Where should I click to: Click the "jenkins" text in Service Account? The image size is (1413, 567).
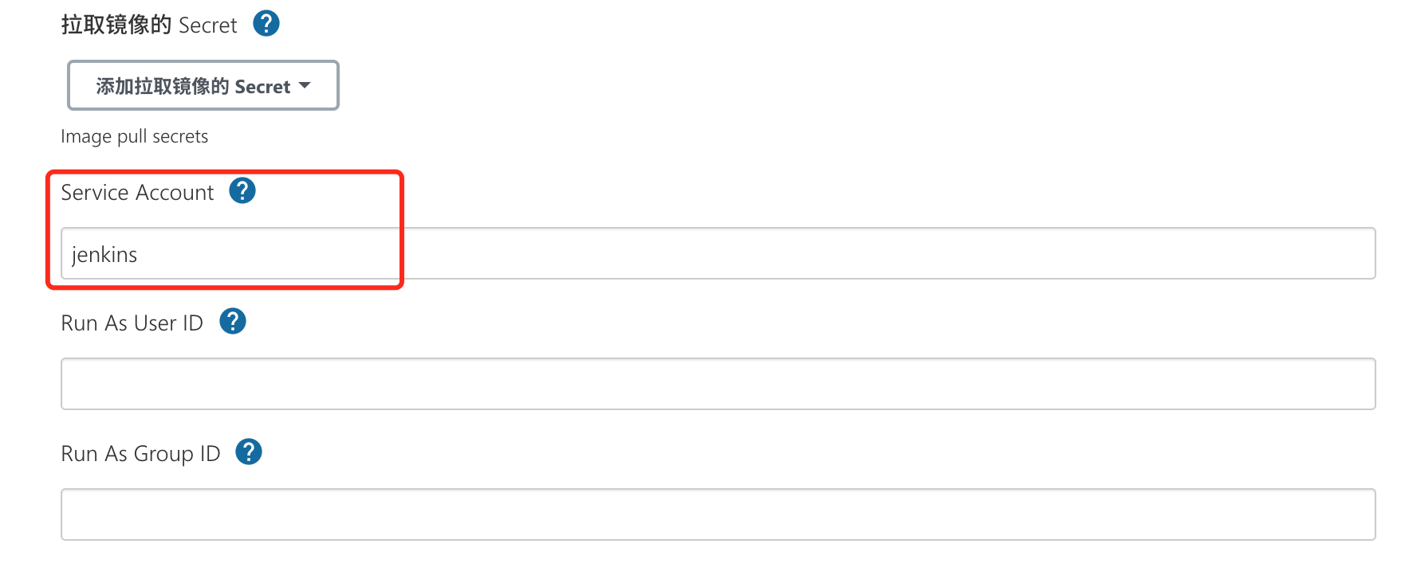[104, 255]
